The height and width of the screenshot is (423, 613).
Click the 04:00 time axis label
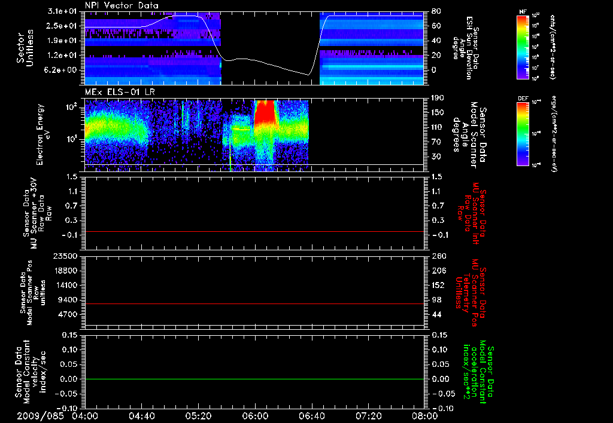(x=85, y=416)
